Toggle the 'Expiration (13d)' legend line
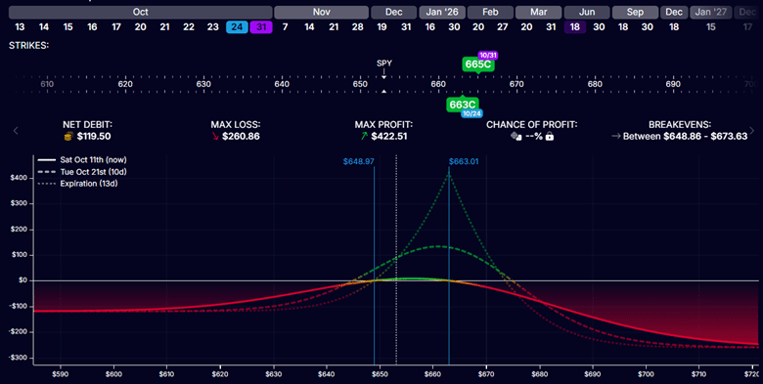Viewport: 763px width, 384px height. pos(78,184)
